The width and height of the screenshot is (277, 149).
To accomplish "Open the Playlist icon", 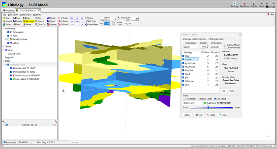I will pos(254,5).
